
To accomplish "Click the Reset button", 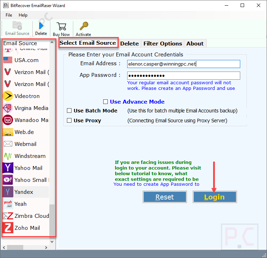I will point(164,197).
